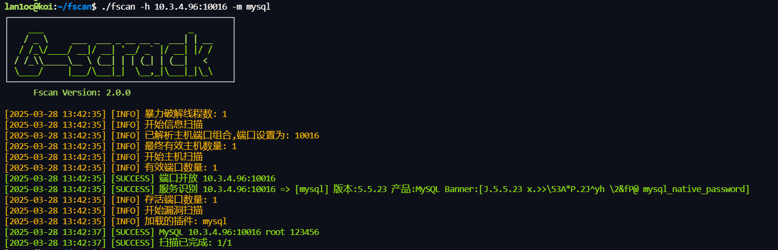Click the 扫描已完成: 1/1 success message
The height and width of the screenshot is (250, 778).
(x=195, y=242)
